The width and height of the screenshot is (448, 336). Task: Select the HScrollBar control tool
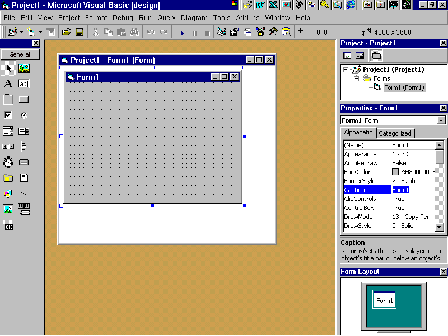click(8, 147)
